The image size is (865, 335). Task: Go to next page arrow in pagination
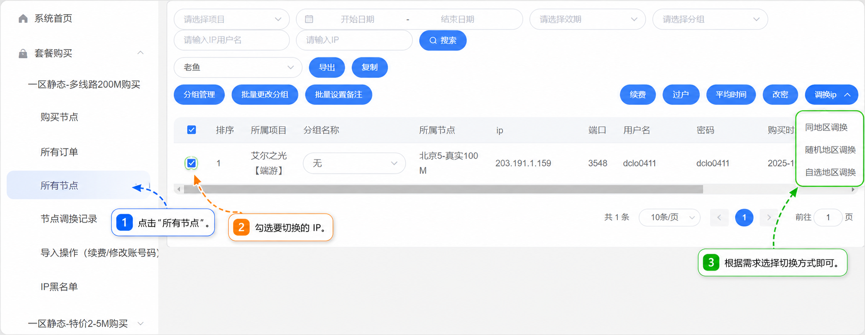pyautogui.click(x=769, y=217)
